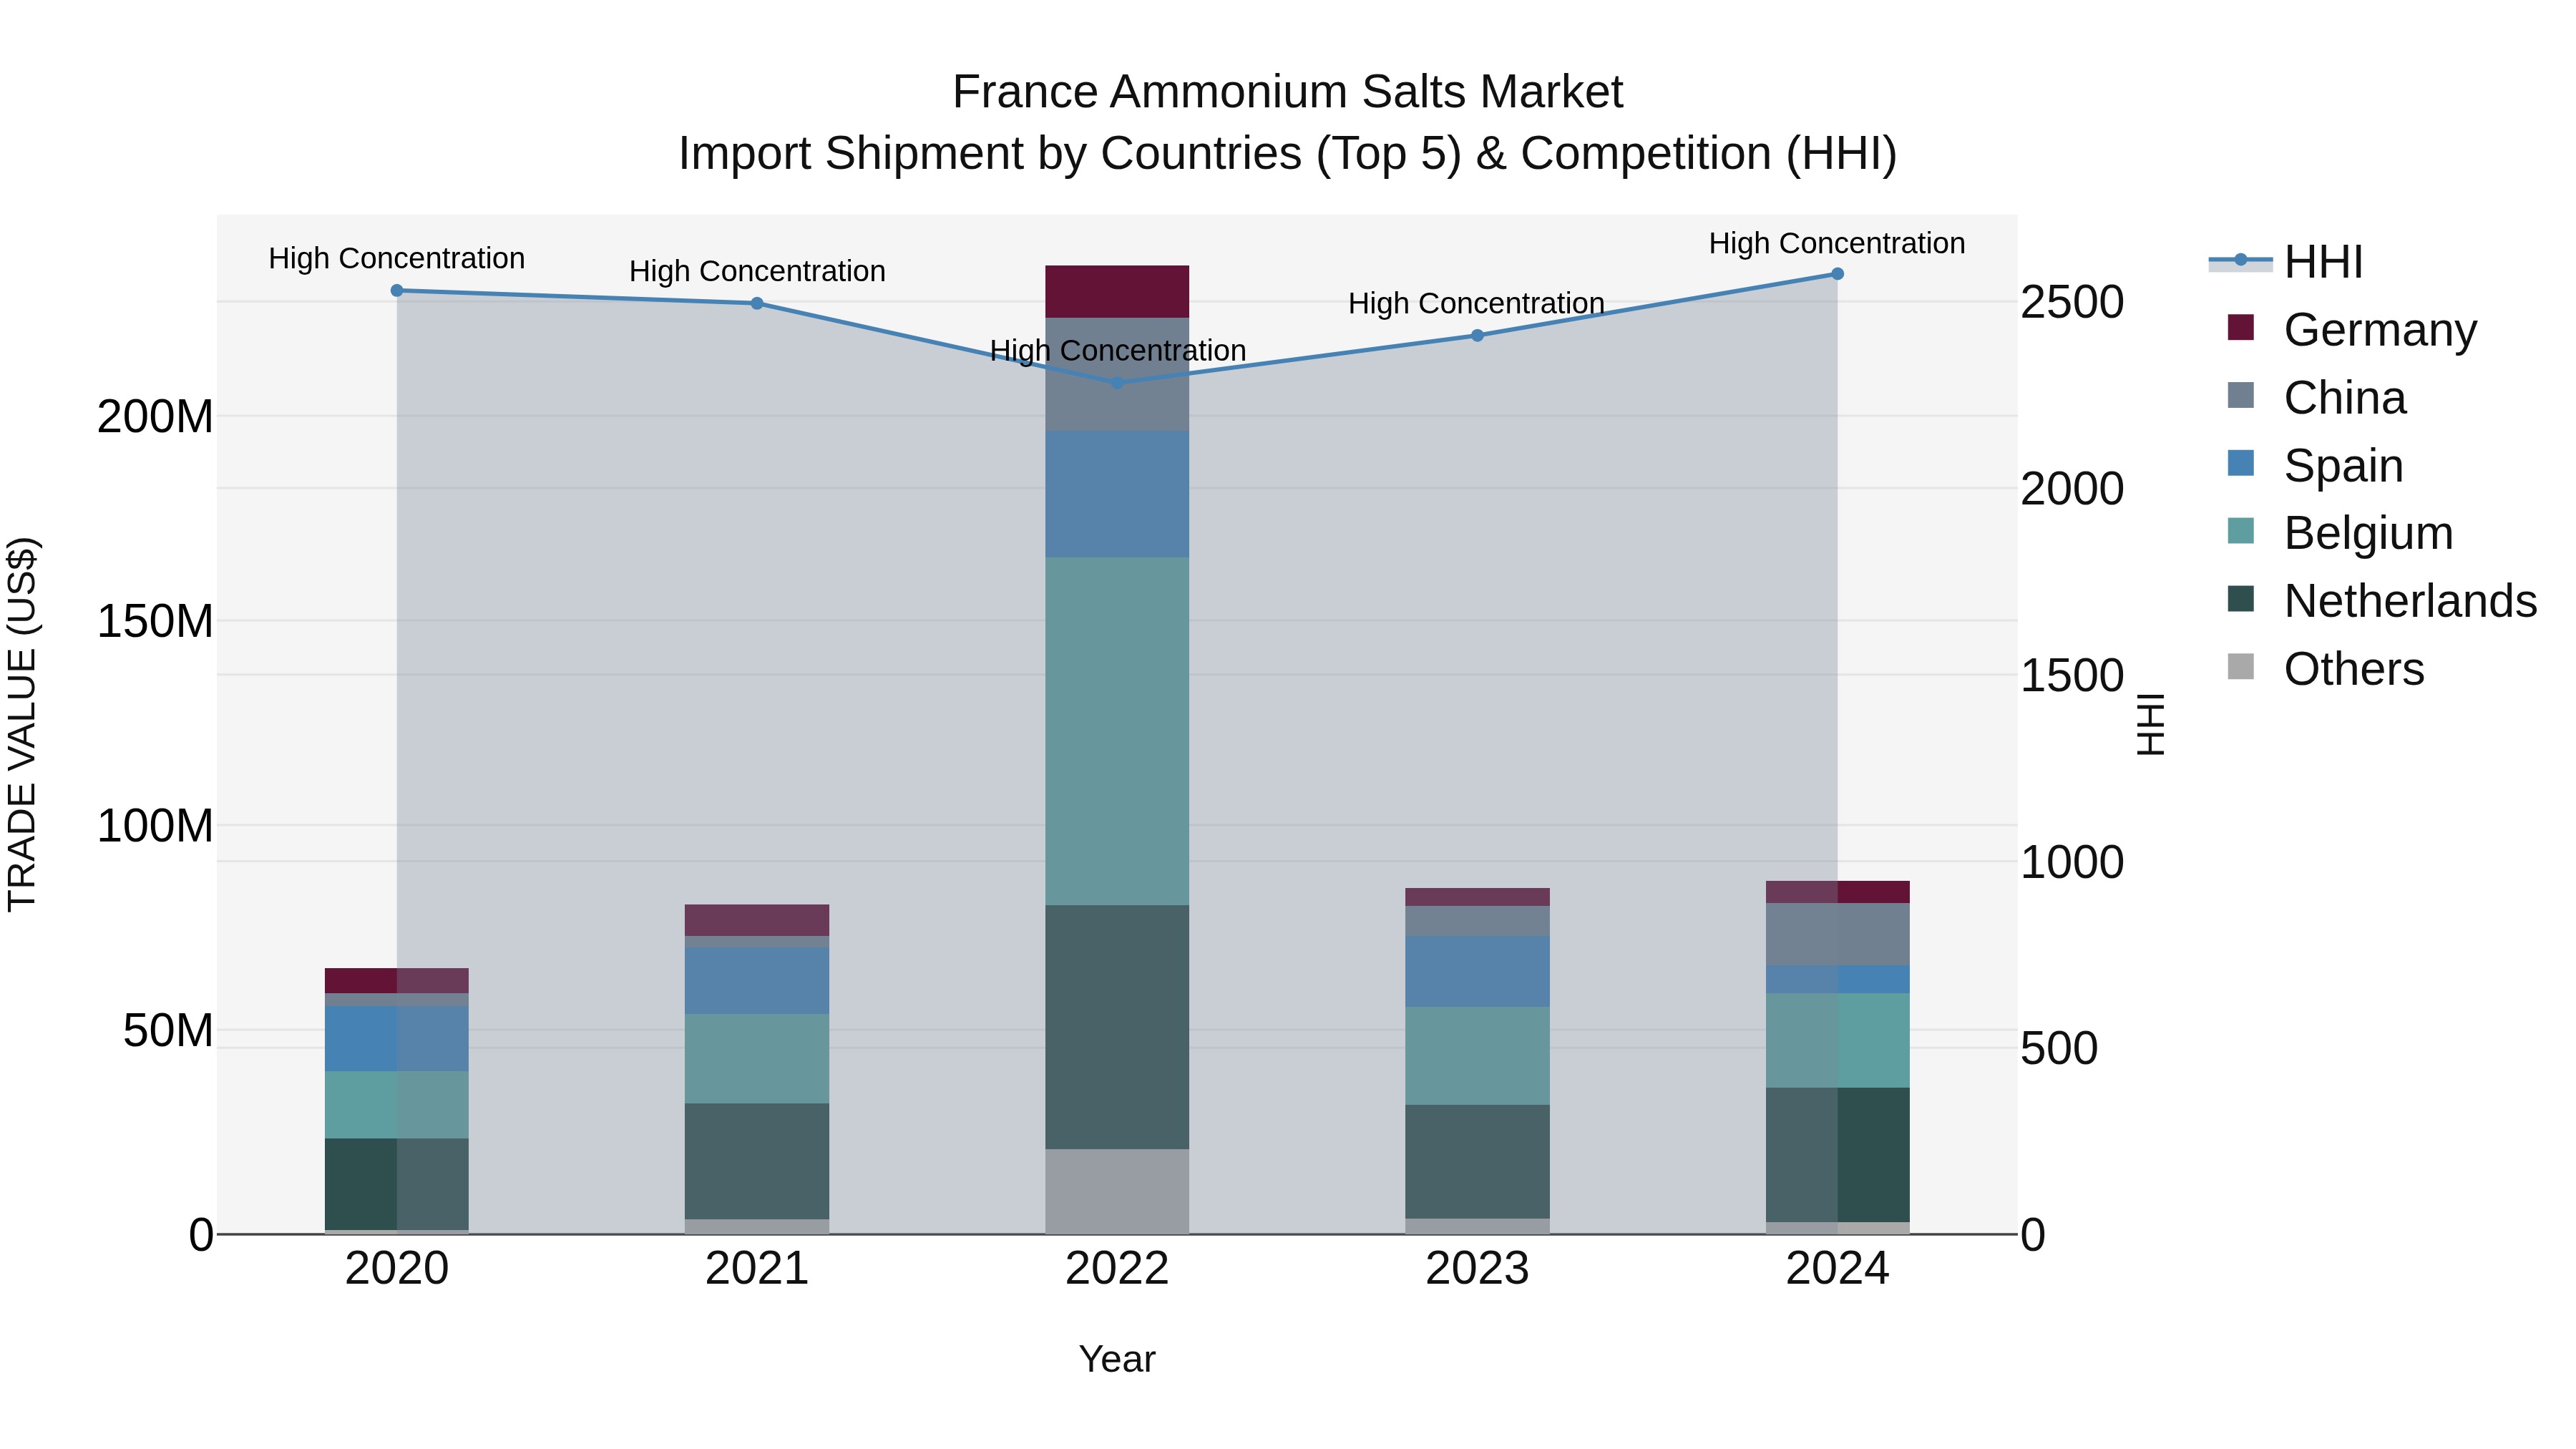Toggle the China legend entry

tap(2316, 397)
